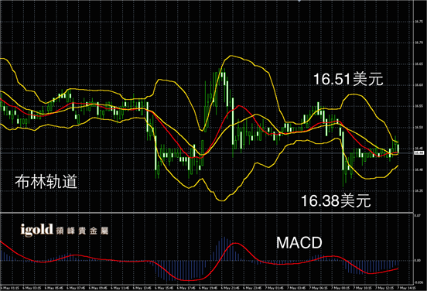
Task: Click the 布林轨道 Bollinger band label
Action: point(46,181)
